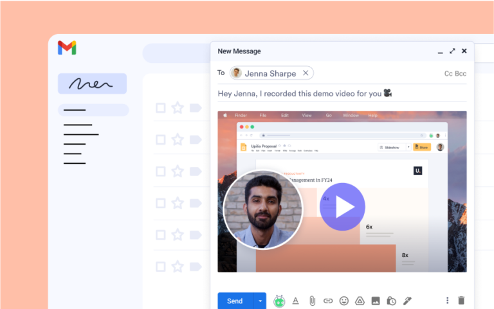Click Bcc to add blind copy recipients
Screen dimensions: 494x309
pyautogui.click(x=461, y=74)
